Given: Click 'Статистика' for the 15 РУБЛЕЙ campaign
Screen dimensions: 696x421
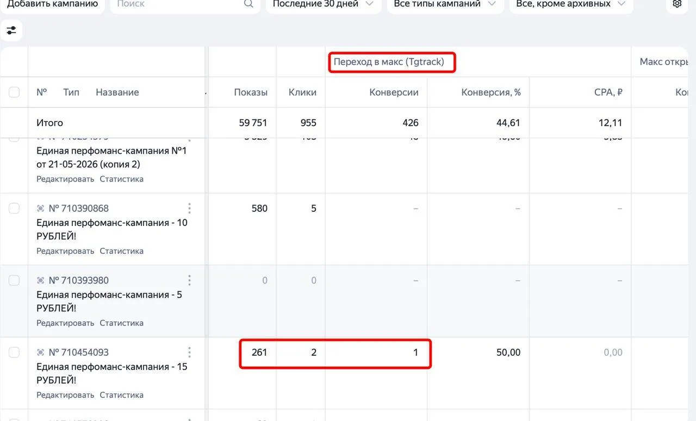Looking at the screenshot, I should [x=122, y=395].
